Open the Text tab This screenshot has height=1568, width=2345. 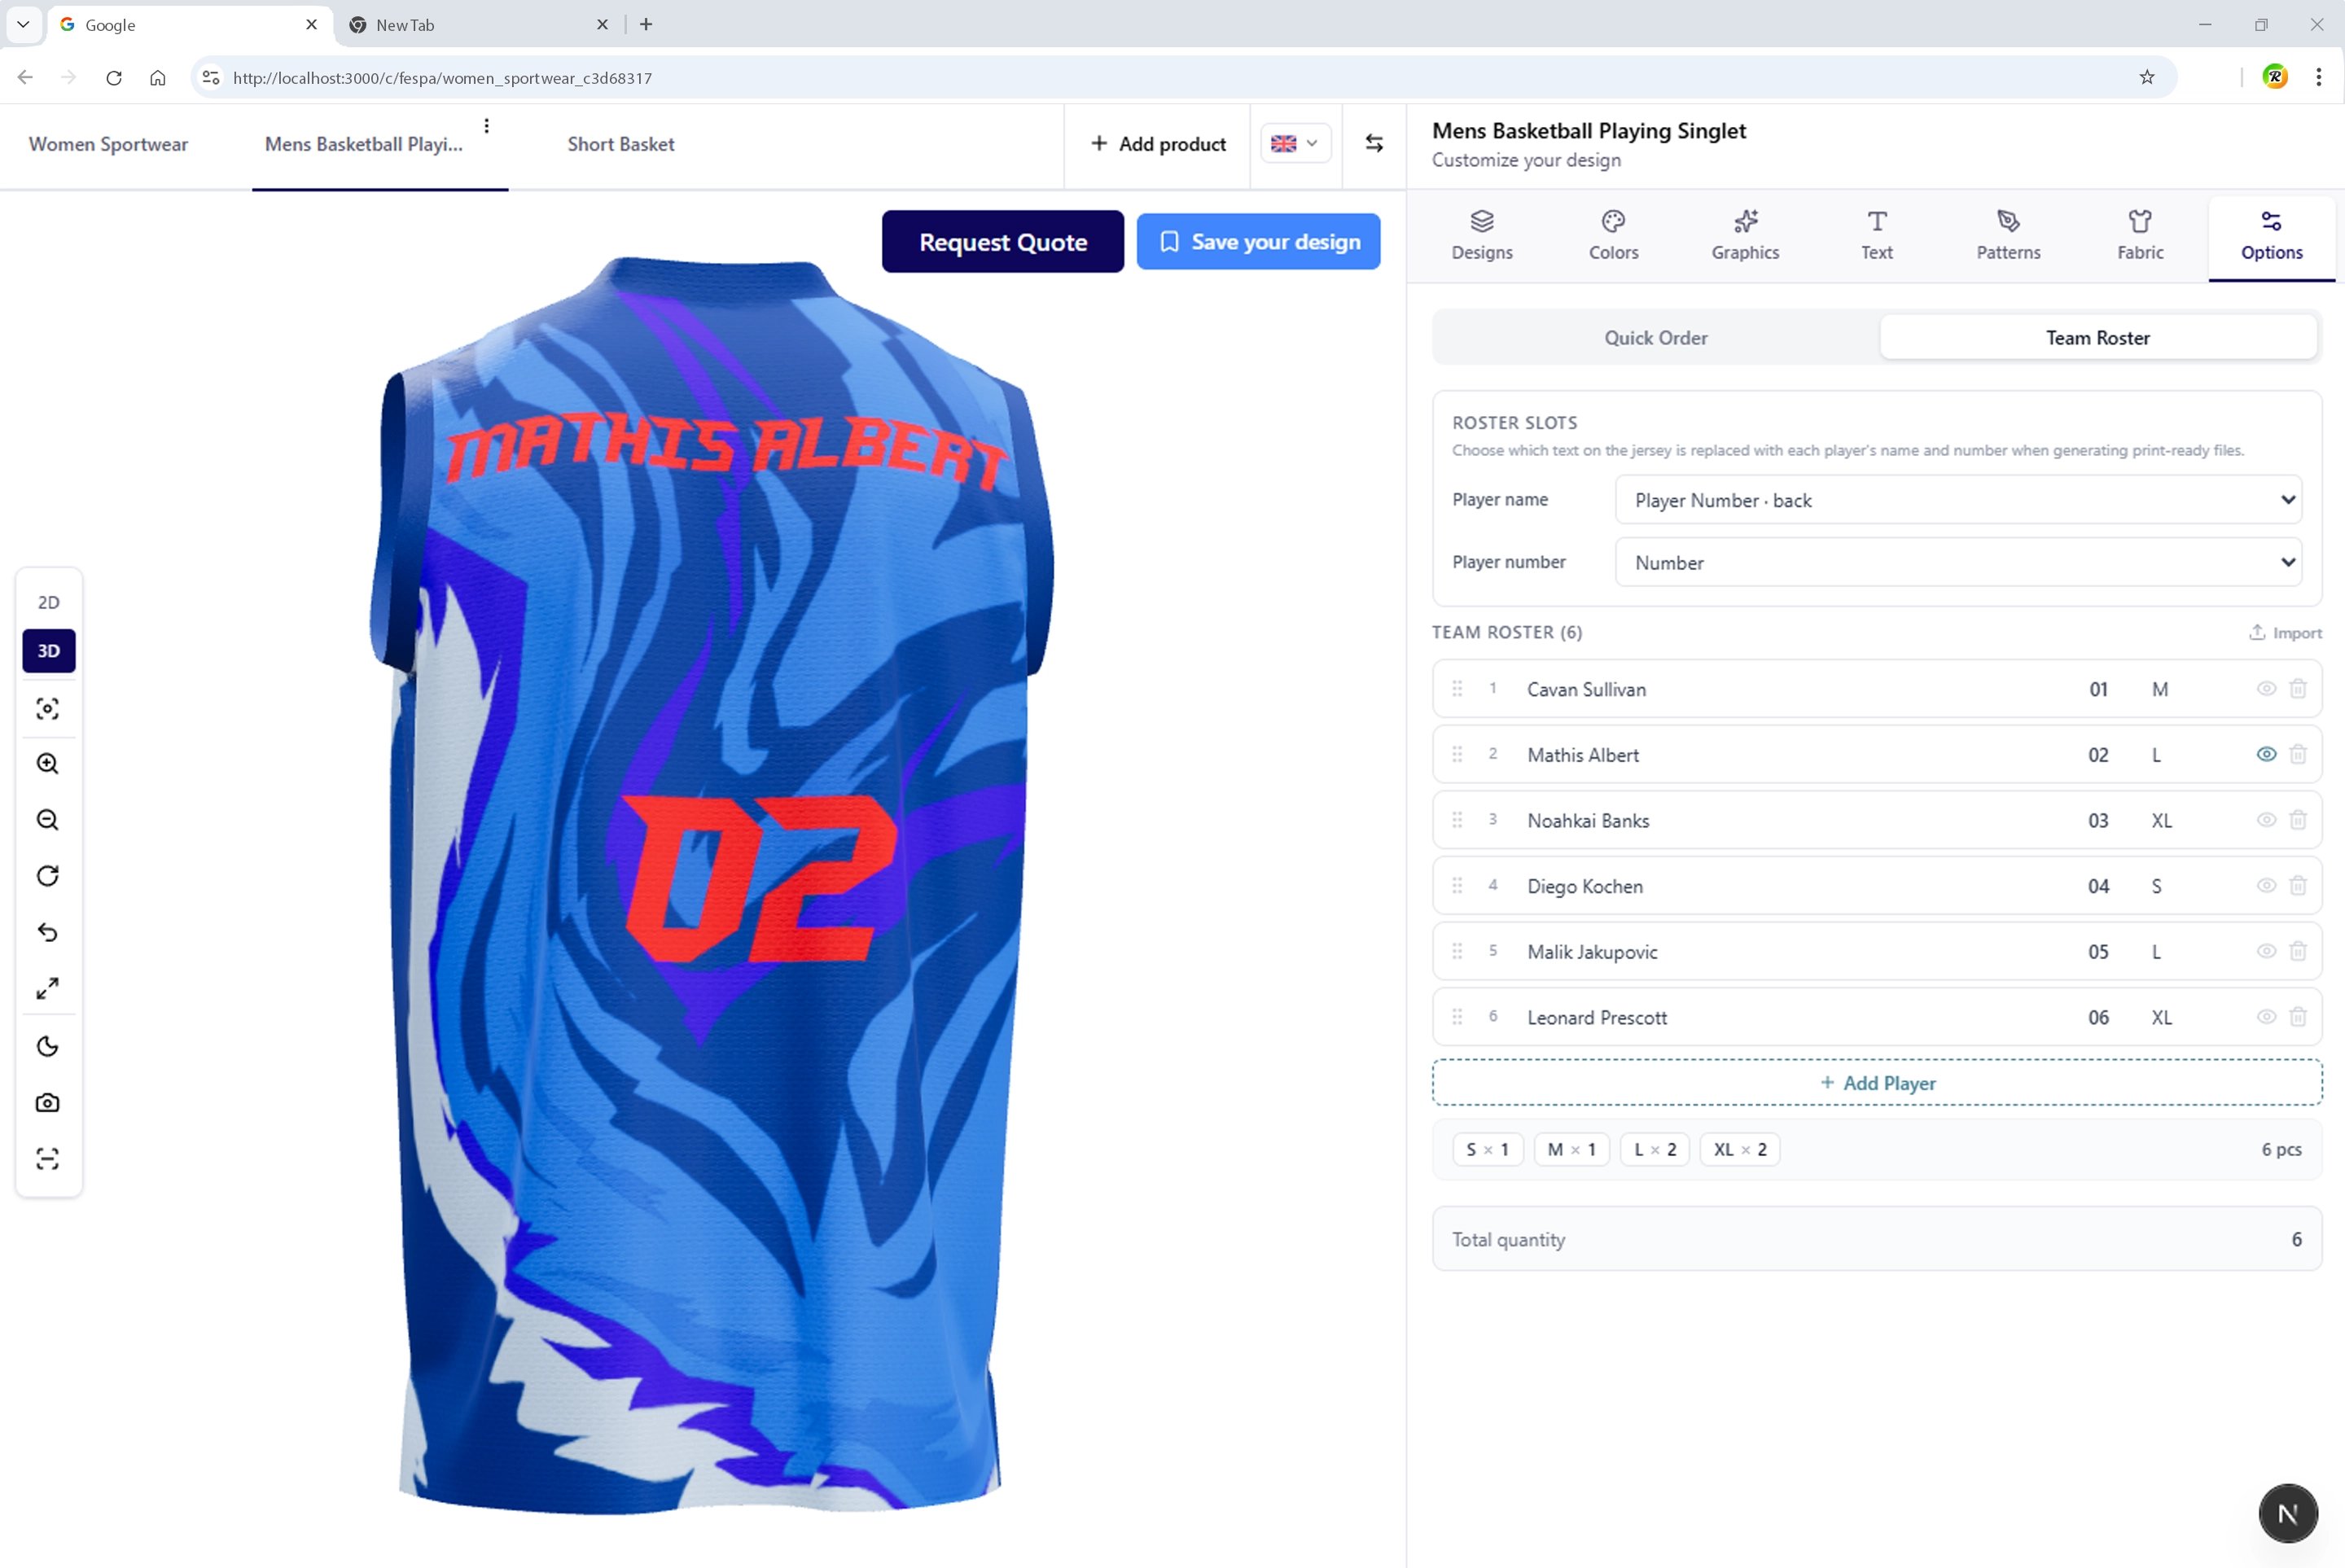1876,236
